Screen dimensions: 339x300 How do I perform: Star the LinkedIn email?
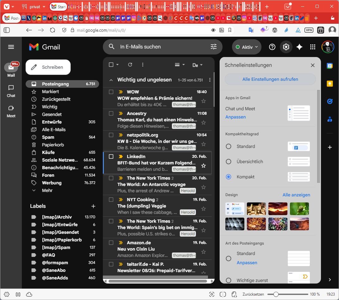click(204, 166)
